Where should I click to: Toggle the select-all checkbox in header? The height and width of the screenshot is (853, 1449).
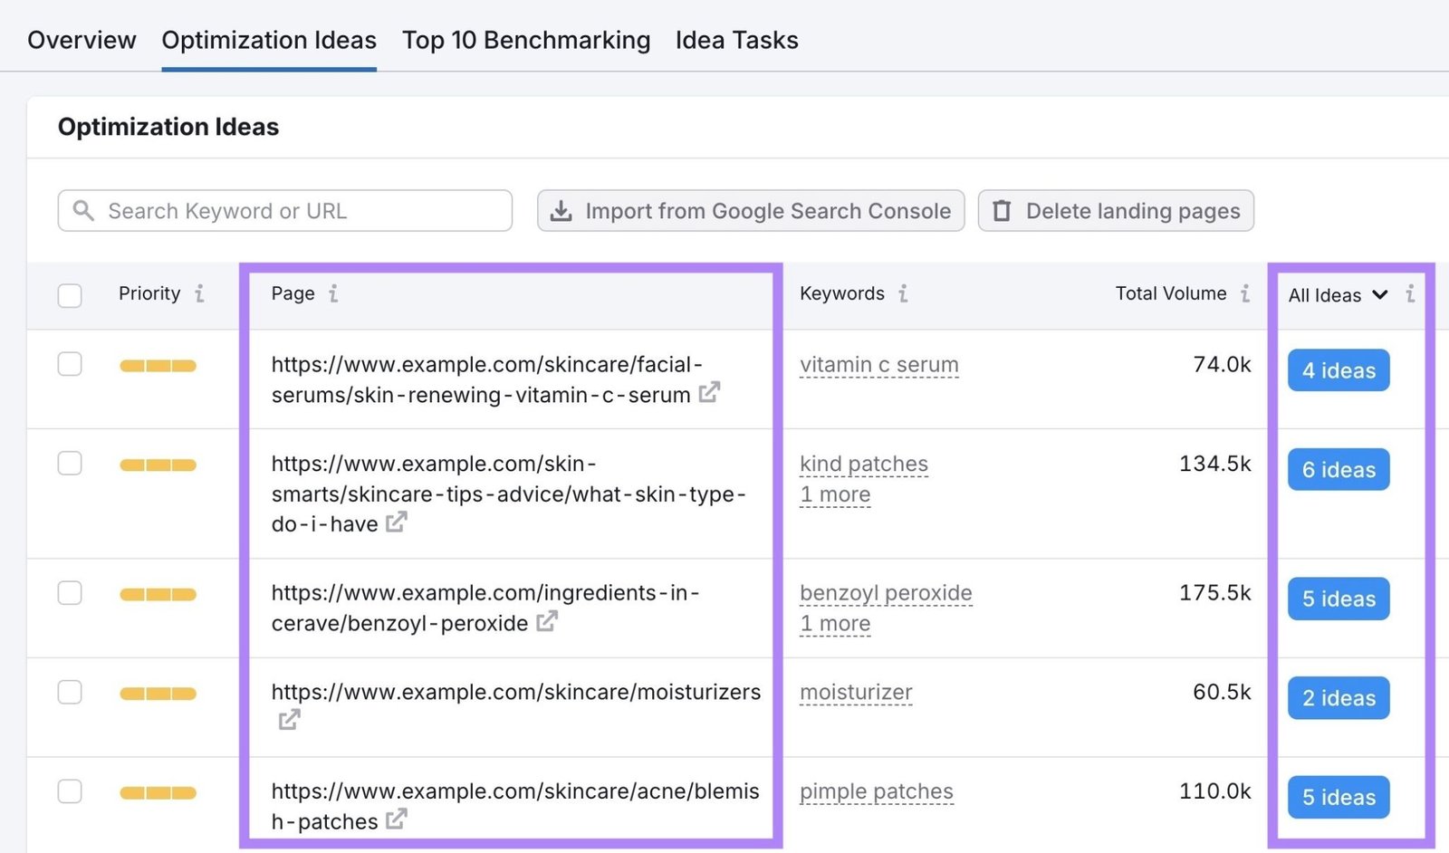70,295
